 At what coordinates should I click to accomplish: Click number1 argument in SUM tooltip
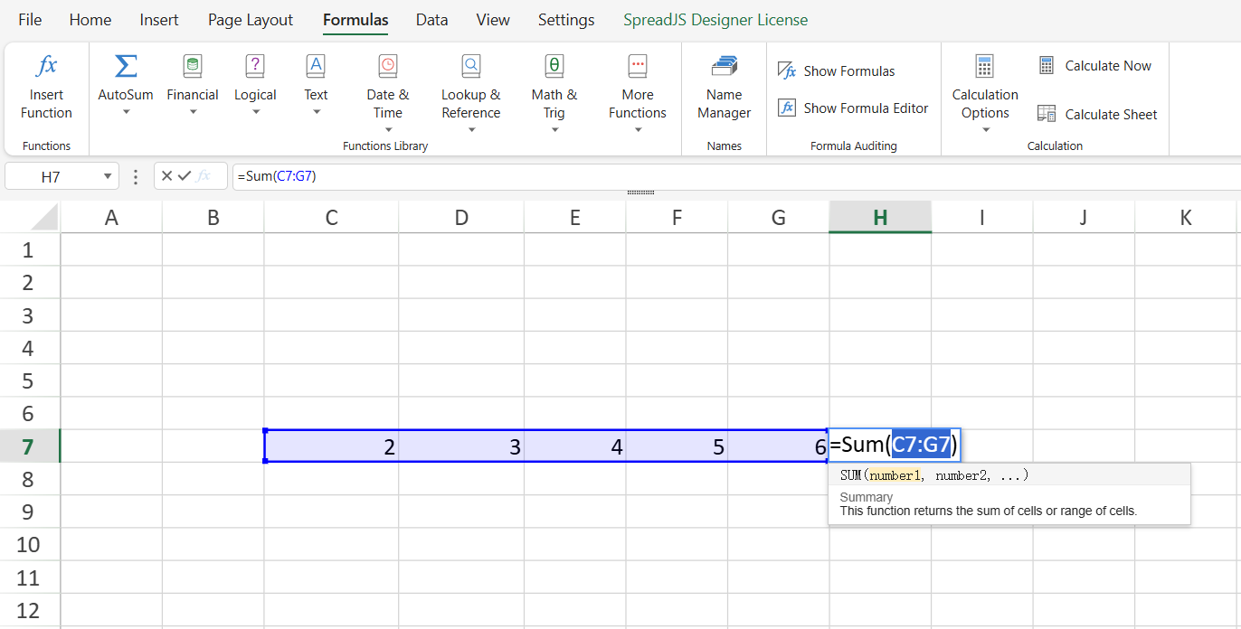(894, 475)
